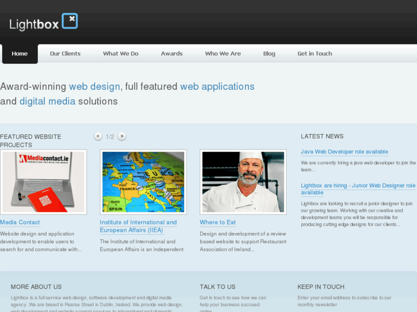Open Junior Web Designer role news link
This screenshot has width=417, height=312.
pyautogui.click(x=358, y=189)
